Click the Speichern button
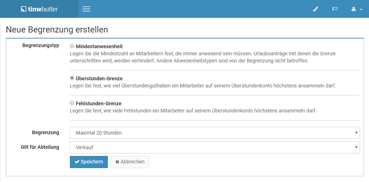Screen dimensions: 369x182 tap(89, 162)
